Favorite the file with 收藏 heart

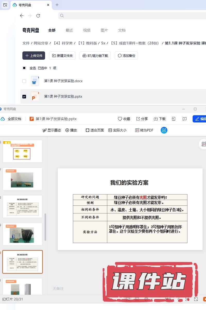[124, 119]
